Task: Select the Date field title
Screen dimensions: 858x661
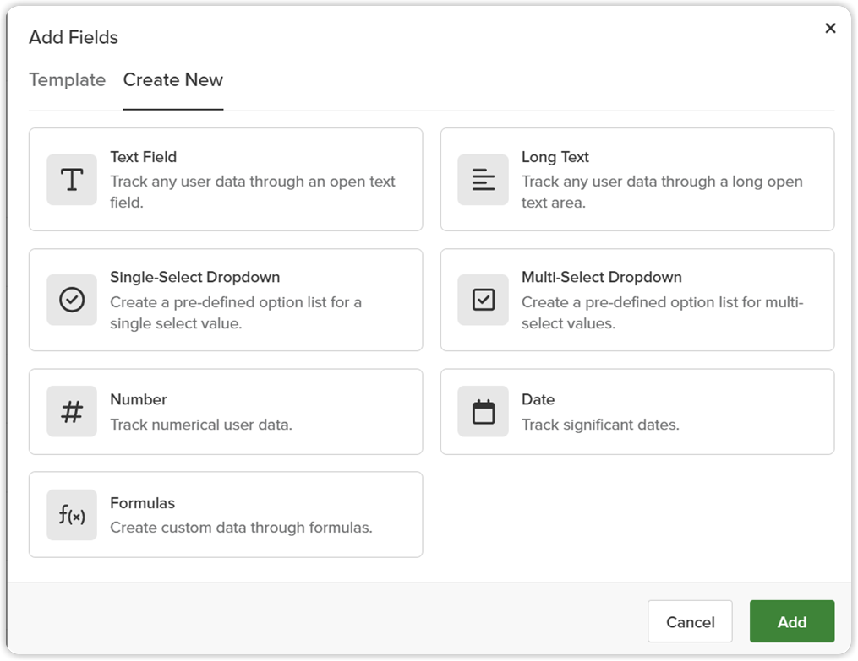Action: (538, 399)
